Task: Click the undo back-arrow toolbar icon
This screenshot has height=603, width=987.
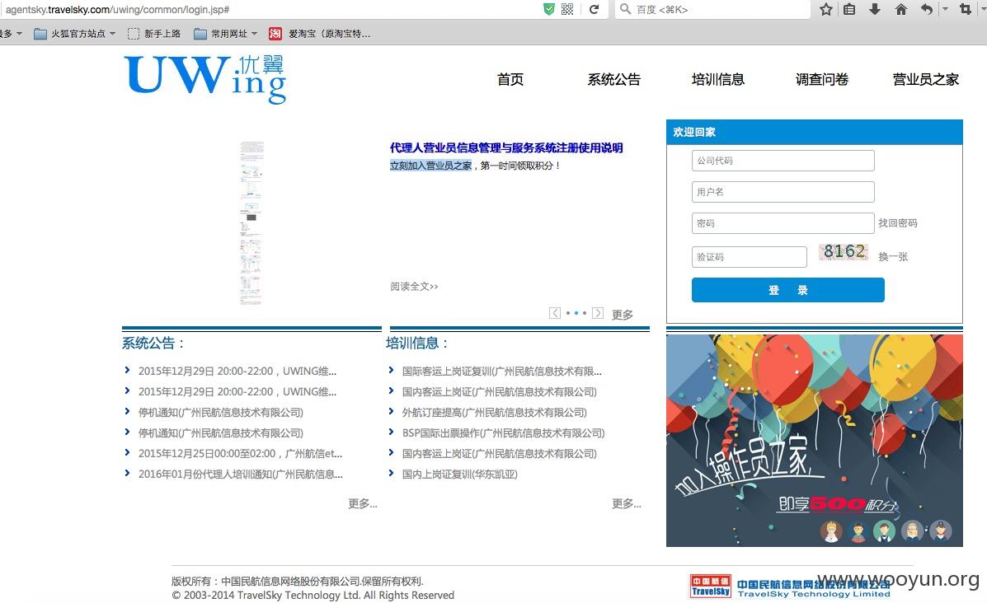Action: (x=927, y=9)
